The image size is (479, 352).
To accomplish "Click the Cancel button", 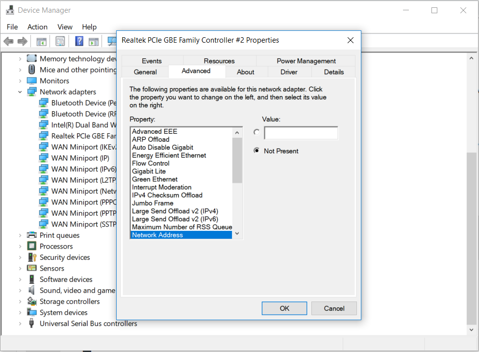I will click(x=334, y=308).
